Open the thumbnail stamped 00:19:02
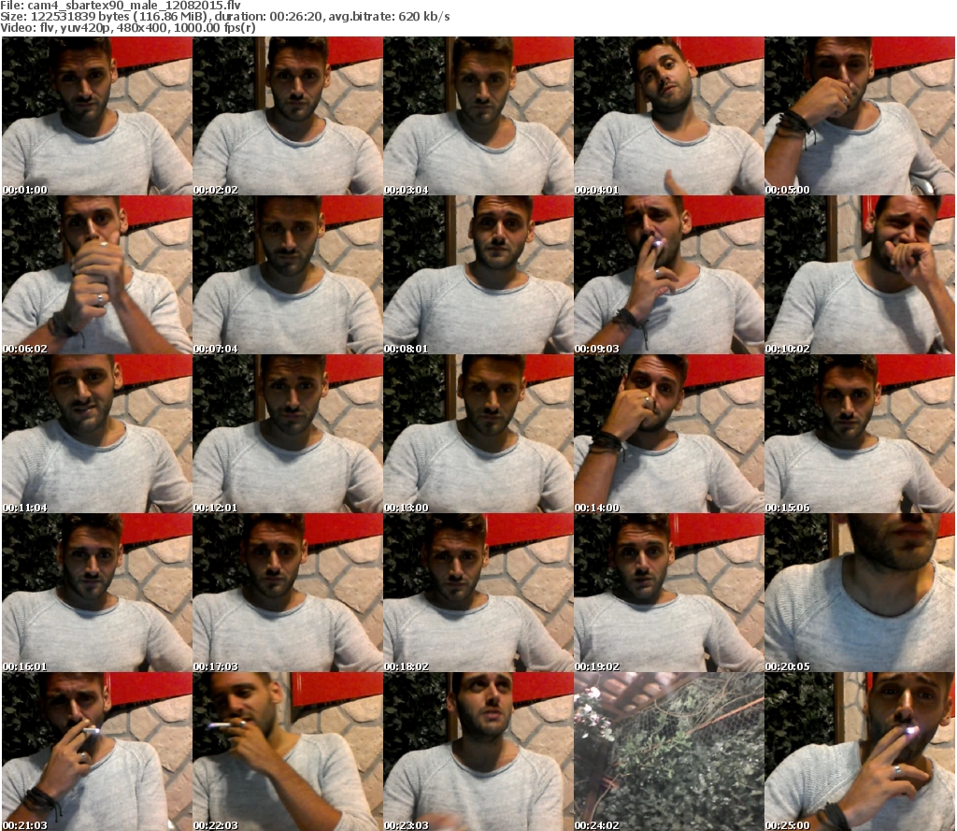 pos(669,593)
